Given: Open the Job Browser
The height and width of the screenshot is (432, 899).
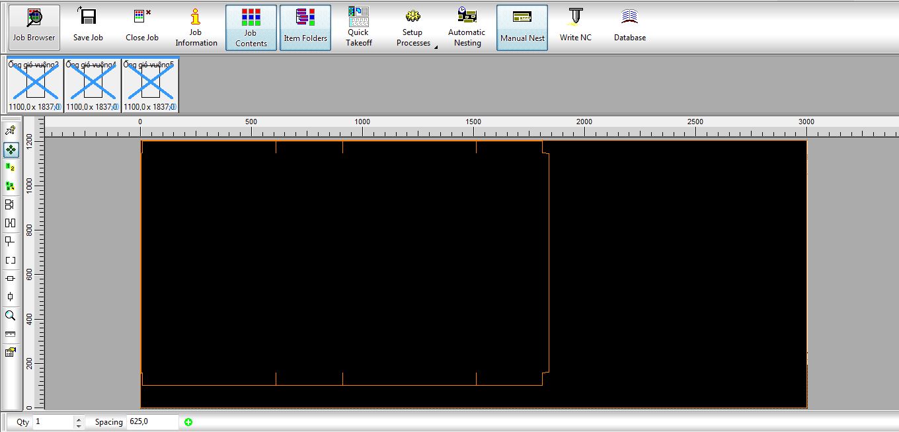Looking at the screenshot, I should point(34,27).
